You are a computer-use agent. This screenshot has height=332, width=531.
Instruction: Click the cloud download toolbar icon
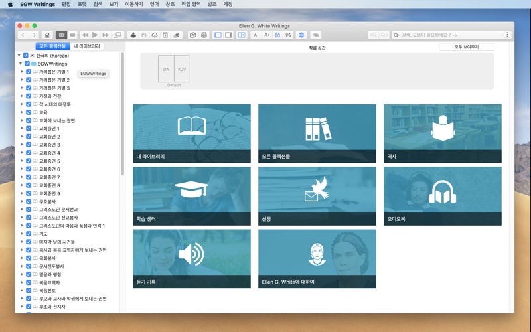(155, 35)
